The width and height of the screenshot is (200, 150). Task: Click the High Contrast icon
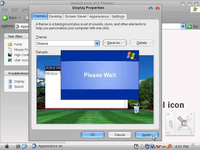(x=10, y=55)
